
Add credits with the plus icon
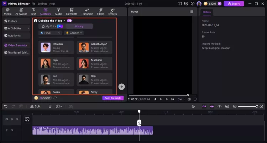[x=220, y=4]
